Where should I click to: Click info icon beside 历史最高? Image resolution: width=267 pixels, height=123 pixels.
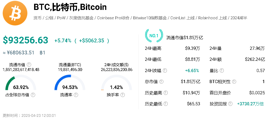[166, 93]
